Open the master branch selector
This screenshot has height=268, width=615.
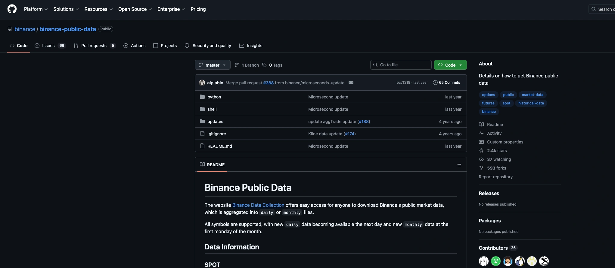[213, 65]
